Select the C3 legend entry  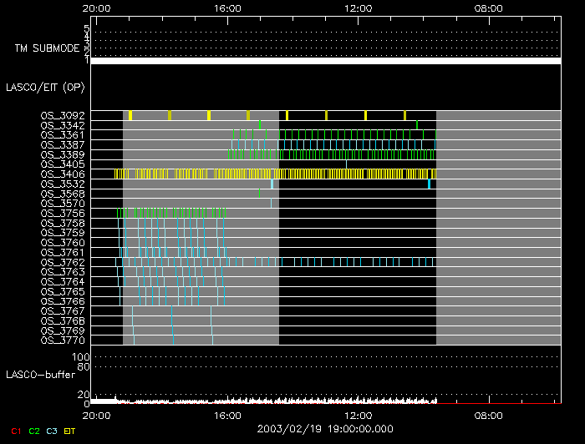[52, 431]
